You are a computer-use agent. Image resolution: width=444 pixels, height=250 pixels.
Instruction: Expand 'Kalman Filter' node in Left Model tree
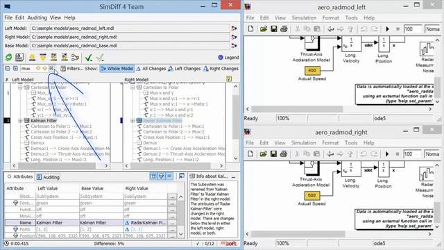(20, 120)
